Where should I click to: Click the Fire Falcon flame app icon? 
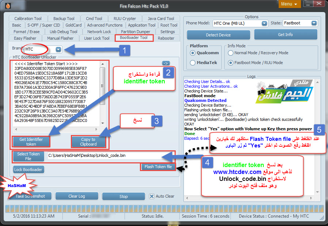pos(8,6)
